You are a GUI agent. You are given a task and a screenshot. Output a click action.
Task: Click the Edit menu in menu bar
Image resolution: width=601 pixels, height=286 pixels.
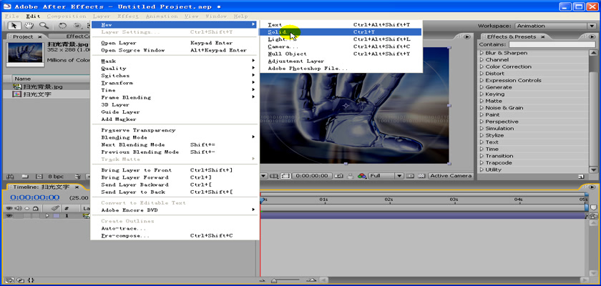pyautogui.click(x=33, y=16)
